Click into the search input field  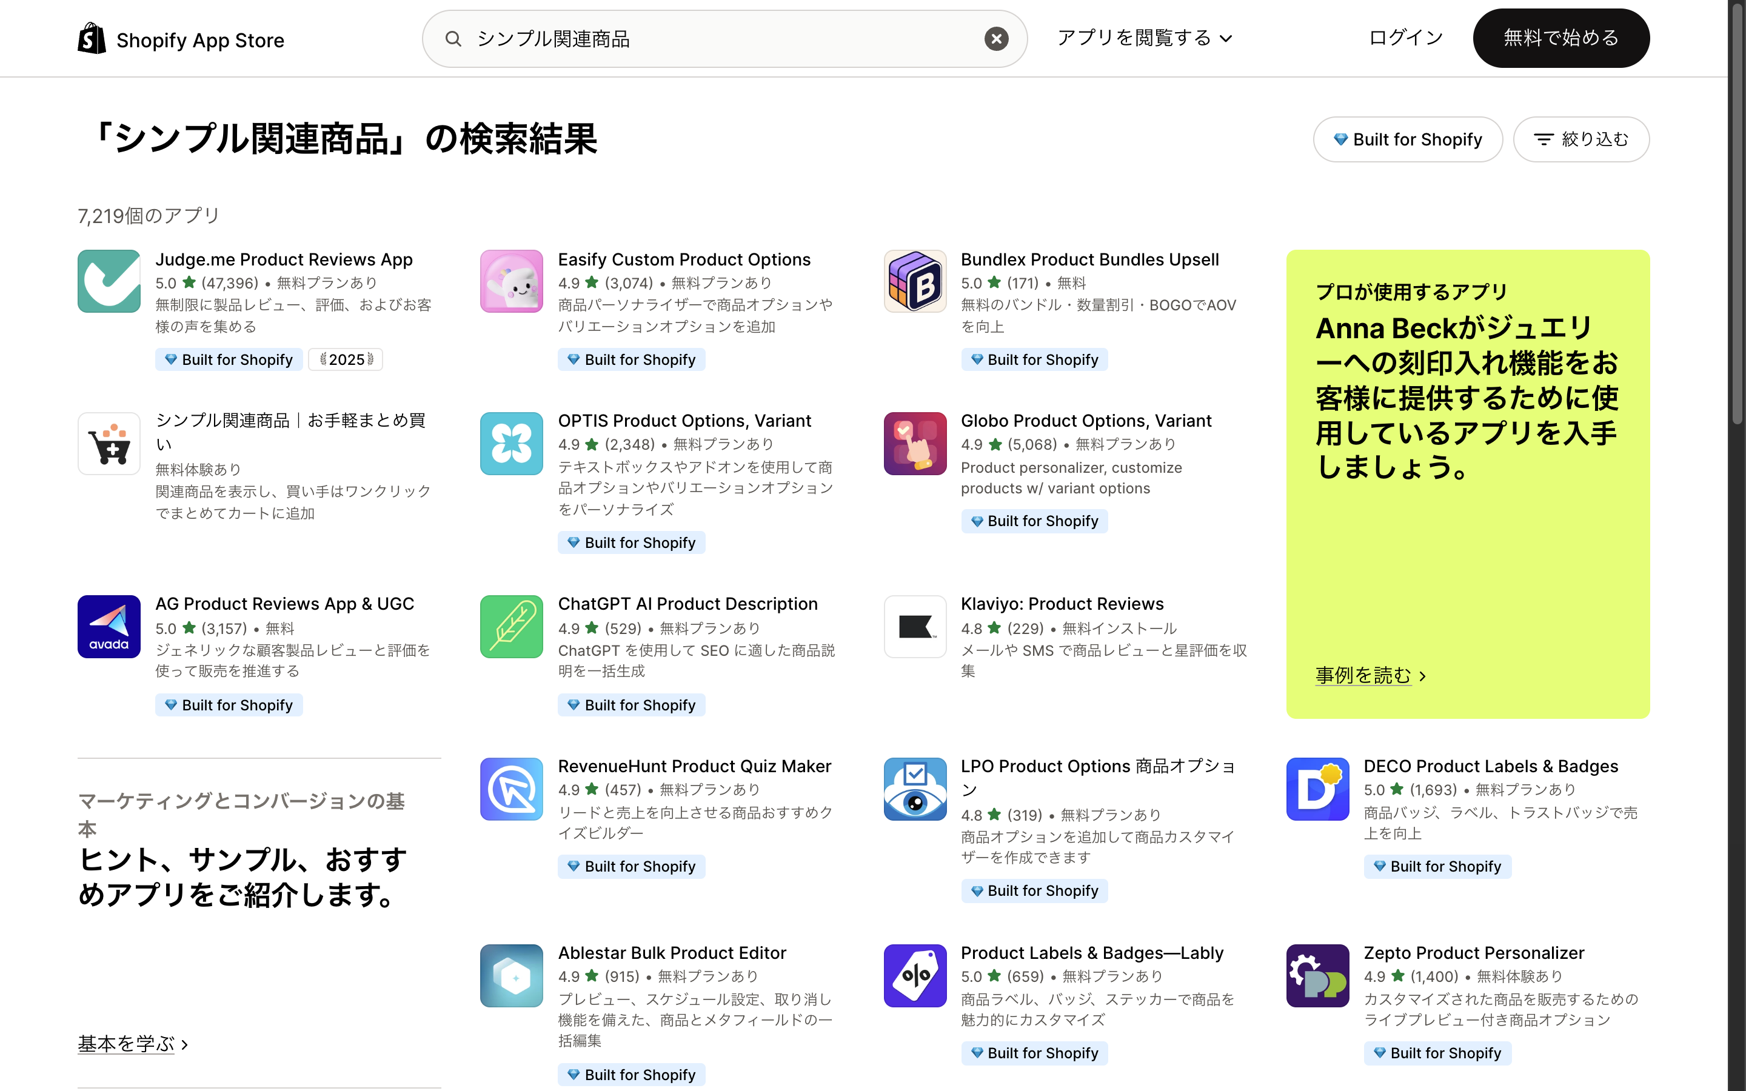tap(724, 39)
